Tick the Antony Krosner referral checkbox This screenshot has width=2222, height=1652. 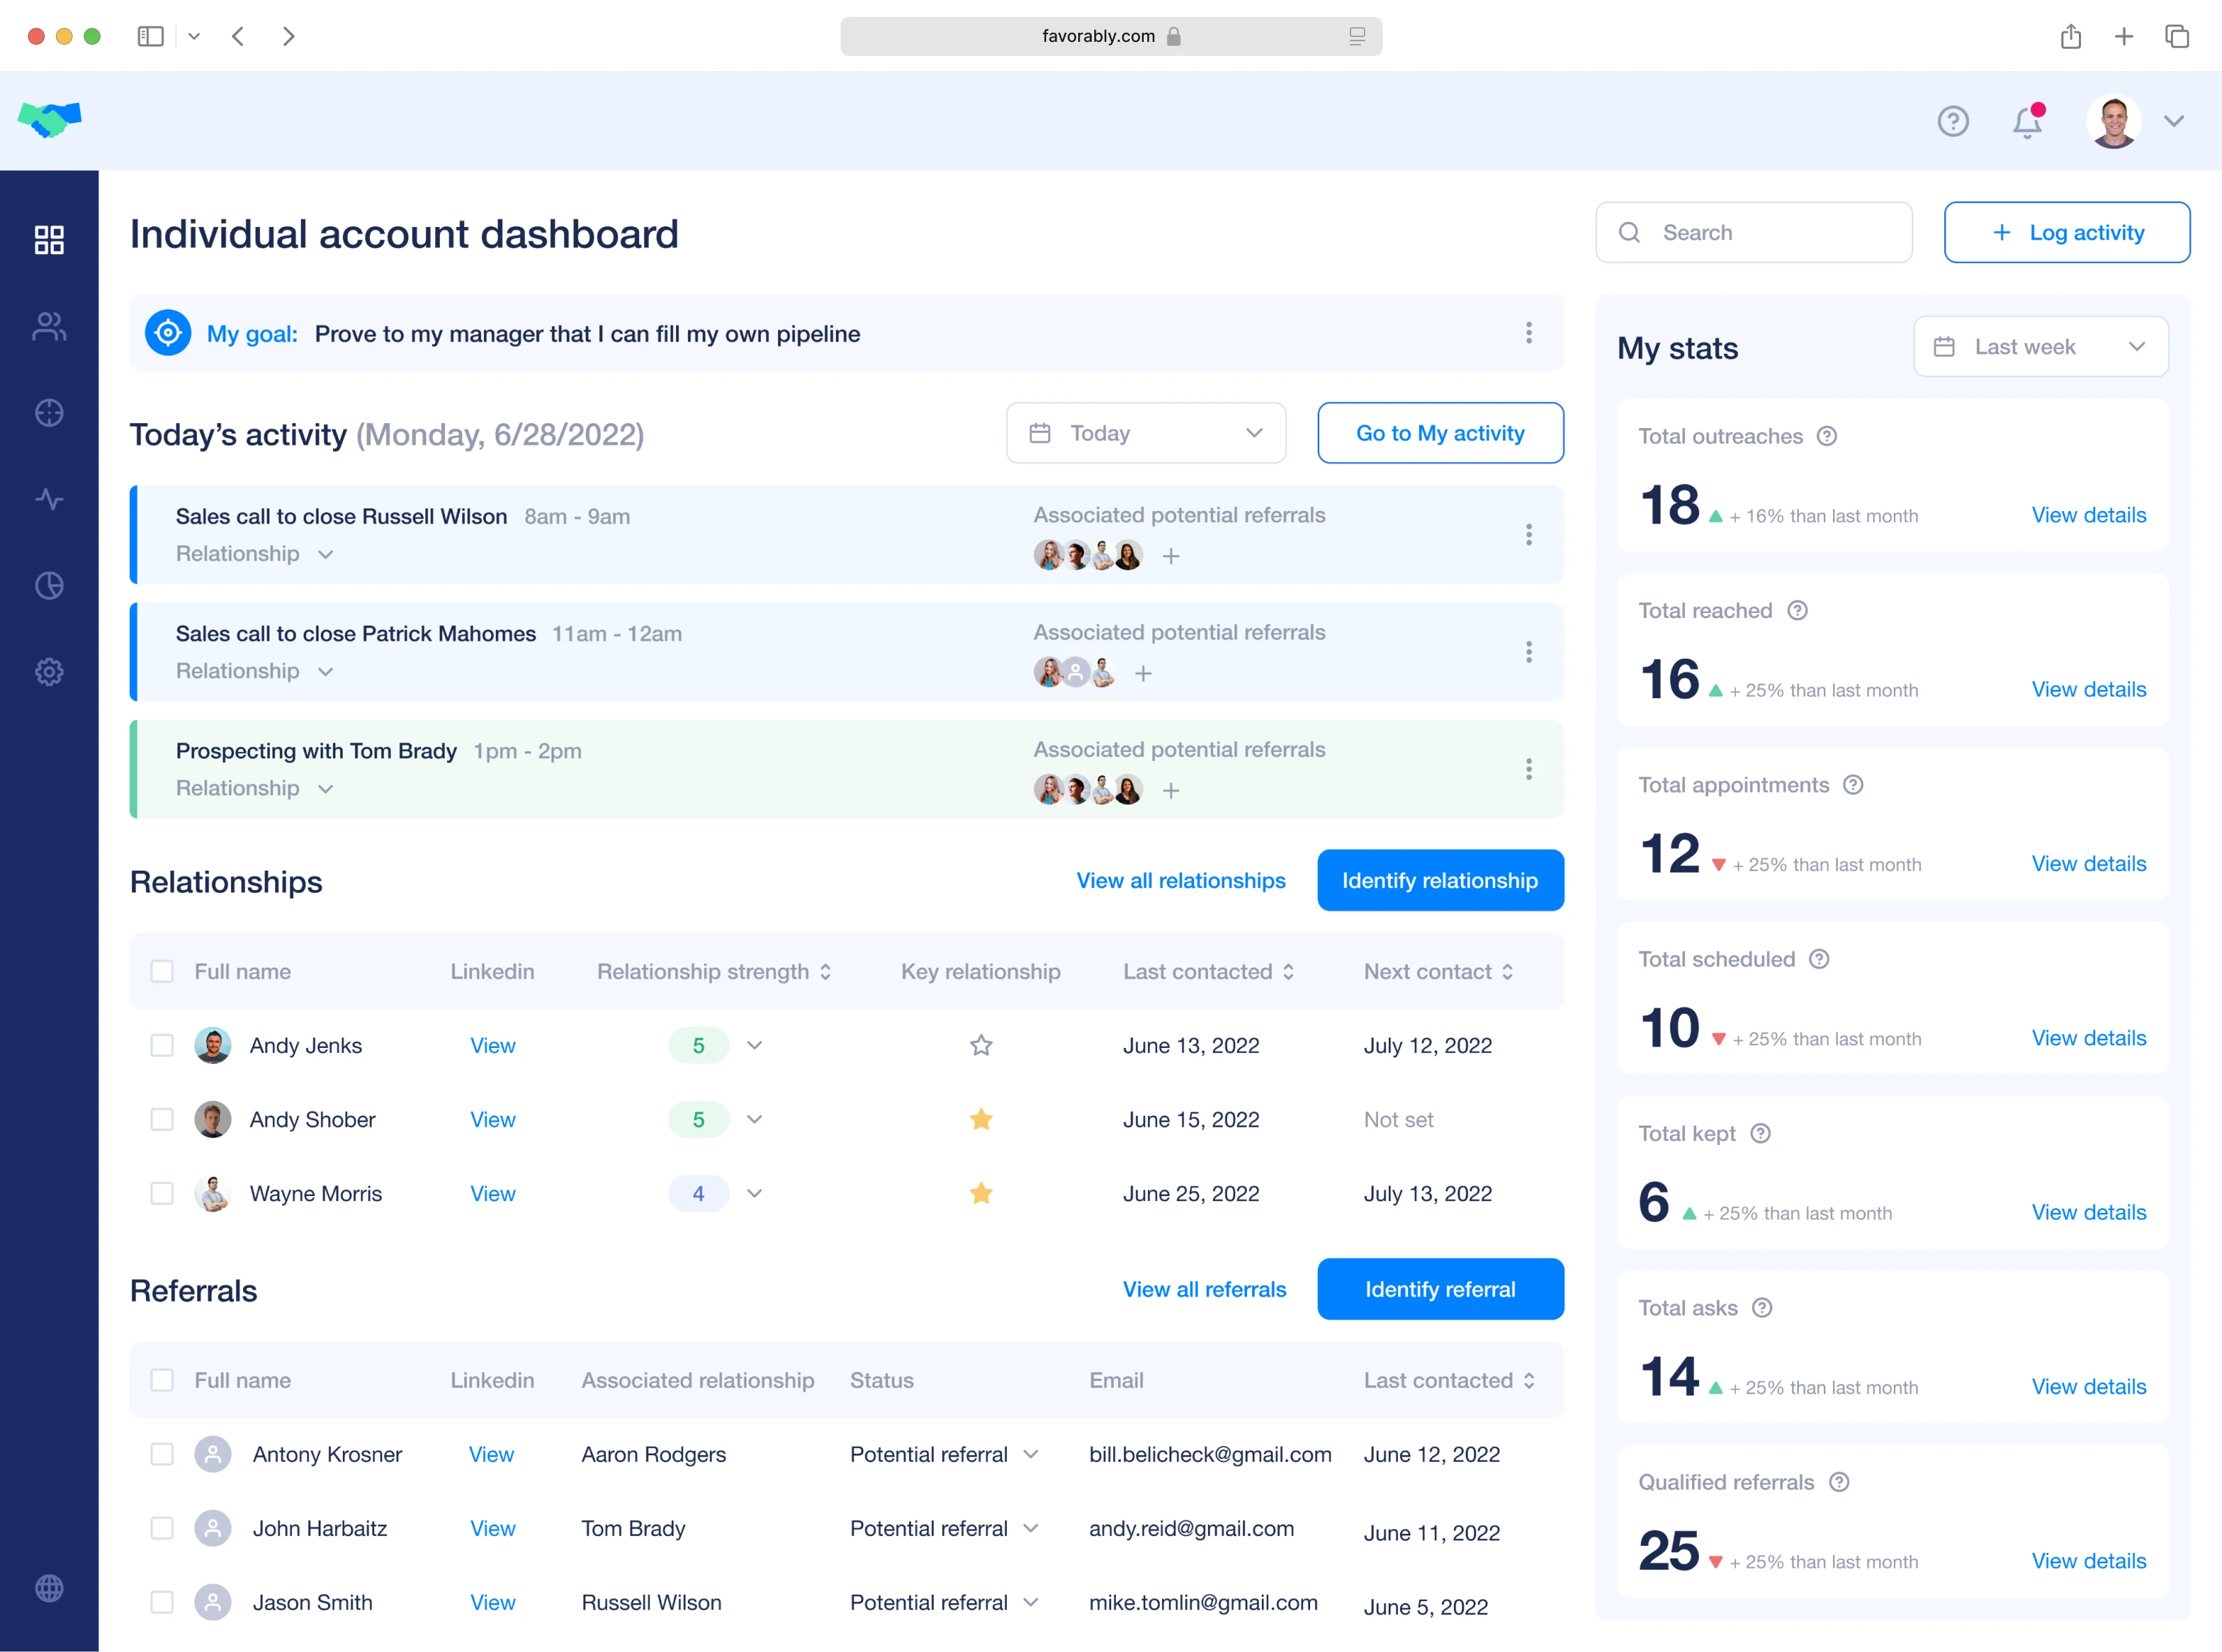[x=162, y=1455]
